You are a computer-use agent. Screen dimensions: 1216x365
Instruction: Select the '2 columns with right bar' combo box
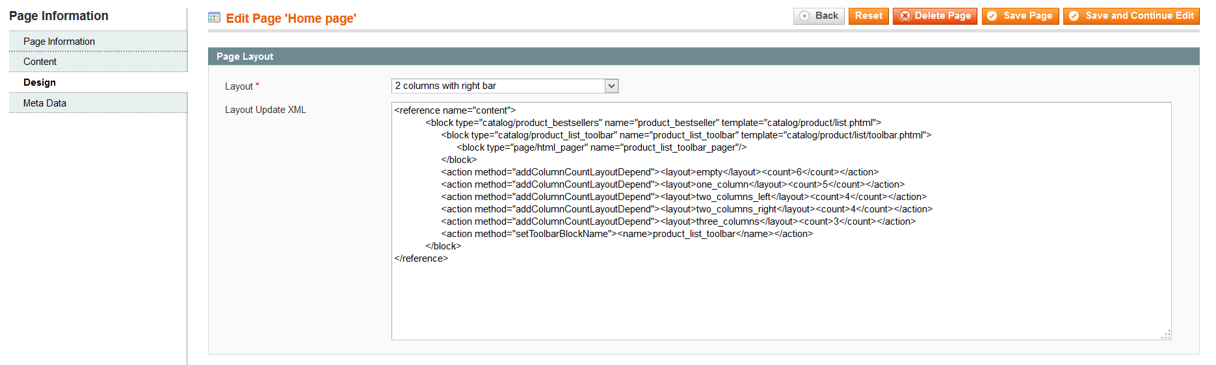pos(499,86)
